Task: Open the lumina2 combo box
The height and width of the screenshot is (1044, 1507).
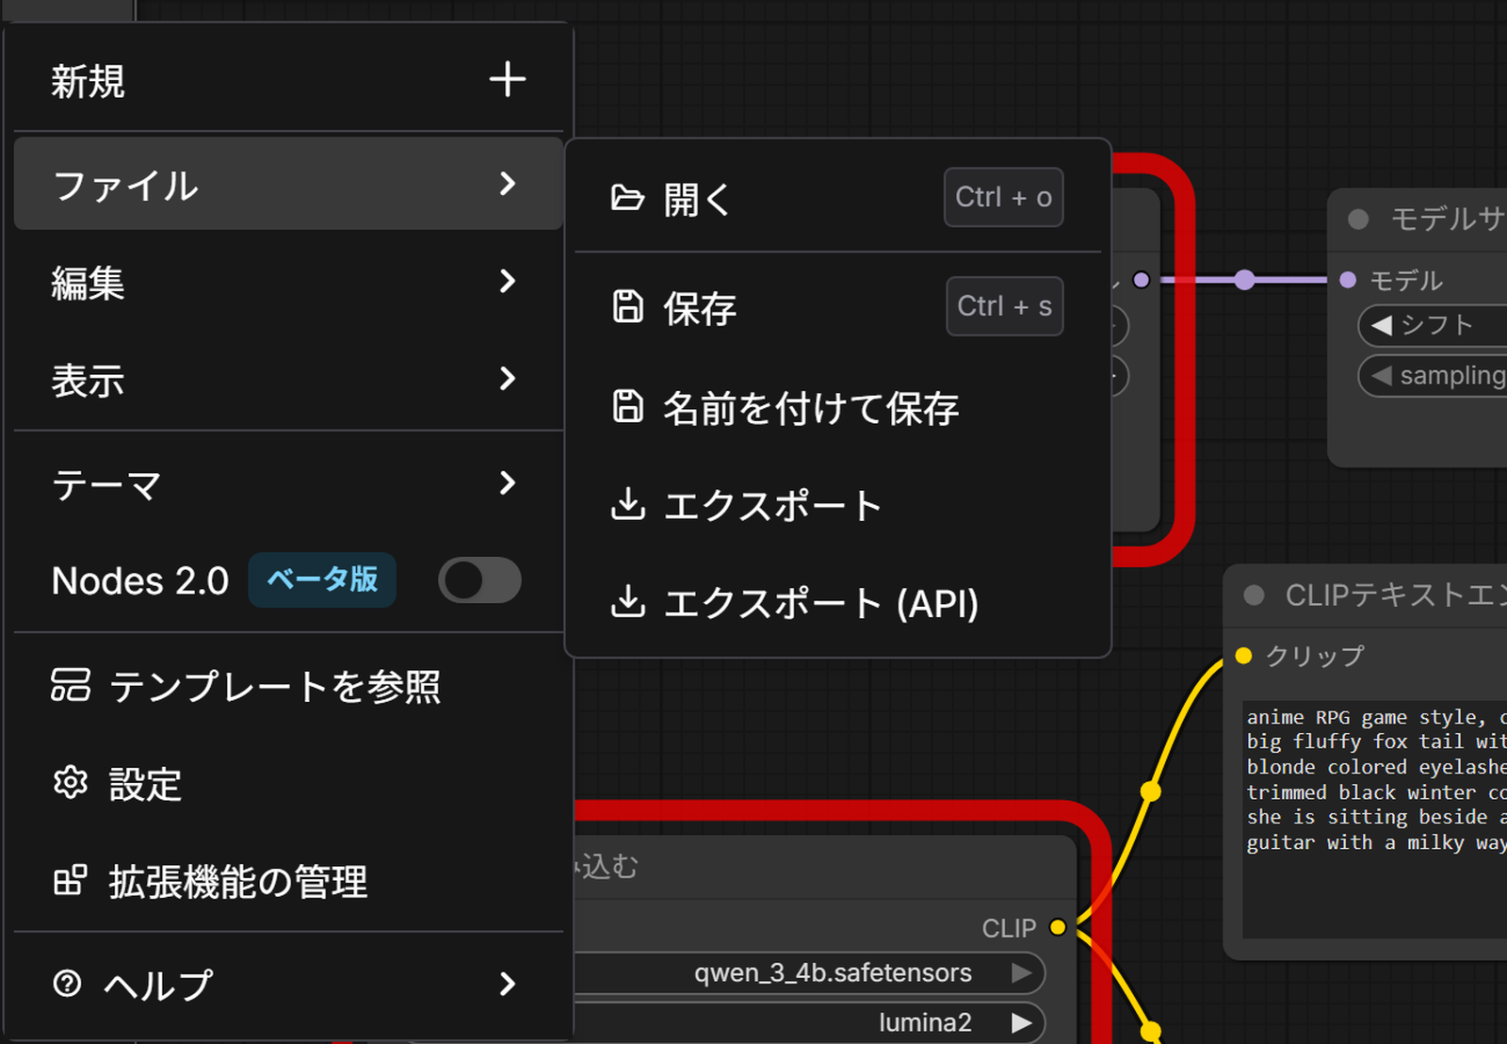Action: 810,1022
